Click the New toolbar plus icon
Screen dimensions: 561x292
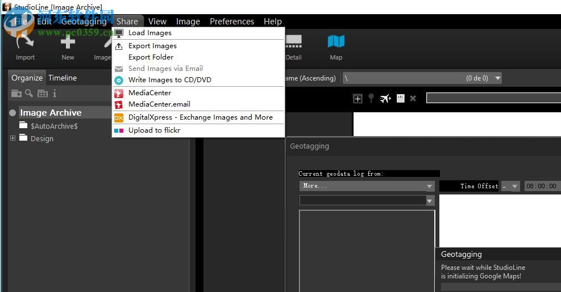click(x=68, y=43)
